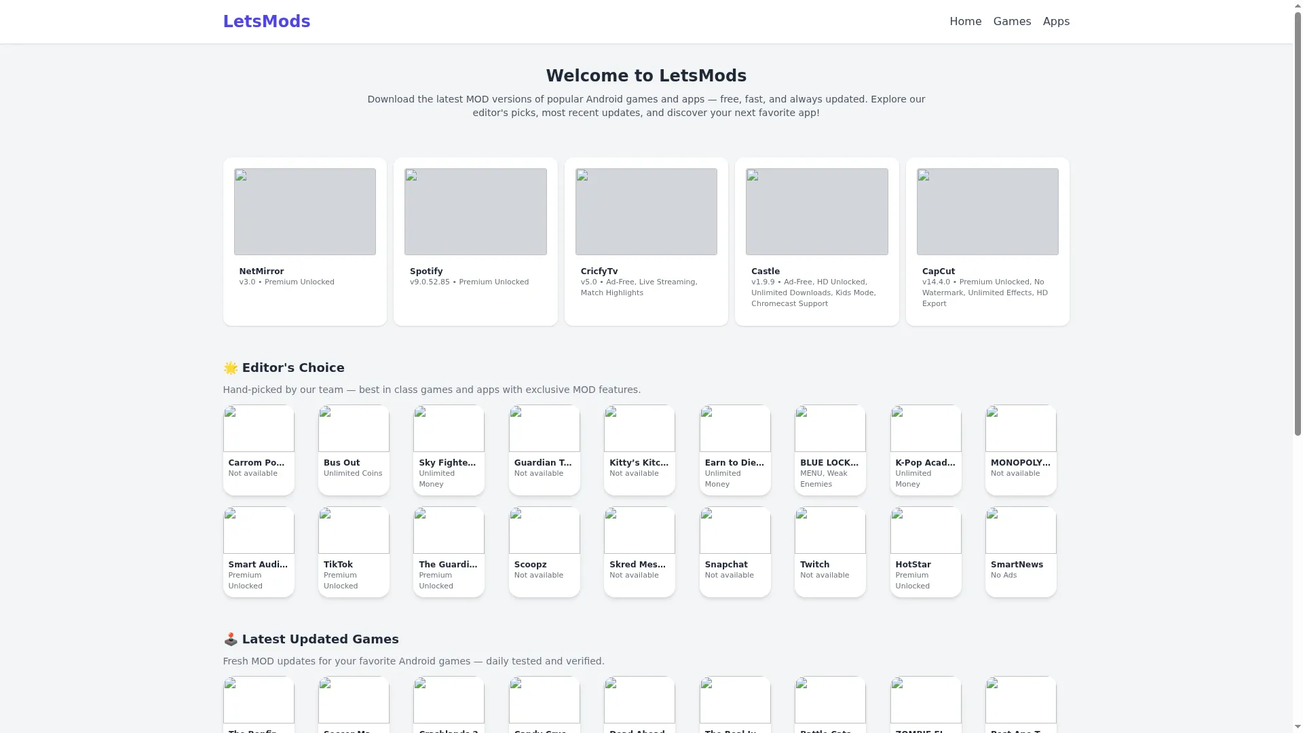Select the Earn to Die... game card
Image resolution: width=1303 pixels, height=733 pixels.
(735, 450)
